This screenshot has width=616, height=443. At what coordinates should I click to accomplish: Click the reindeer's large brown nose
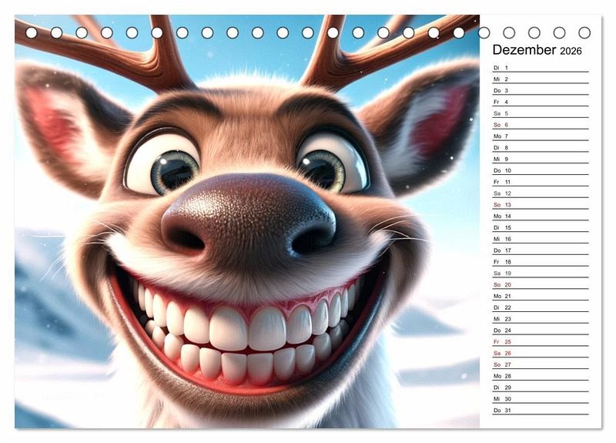click(248, 220)
